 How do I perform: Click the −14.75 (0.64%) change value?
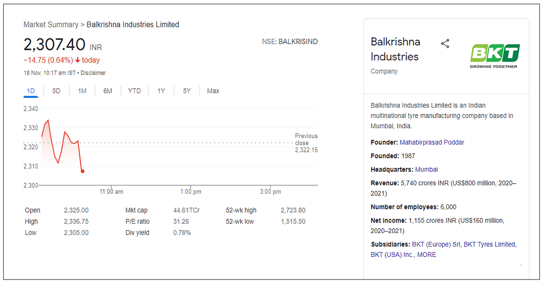(x=49, y=60)
